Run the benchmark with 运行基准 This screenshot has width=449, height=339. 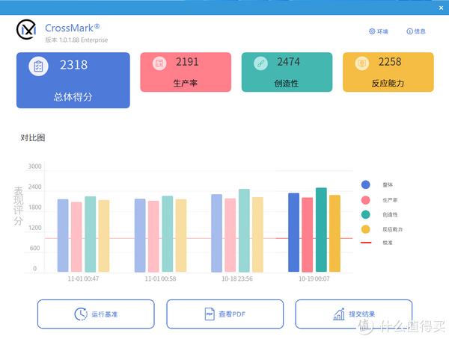pos(96,314)
